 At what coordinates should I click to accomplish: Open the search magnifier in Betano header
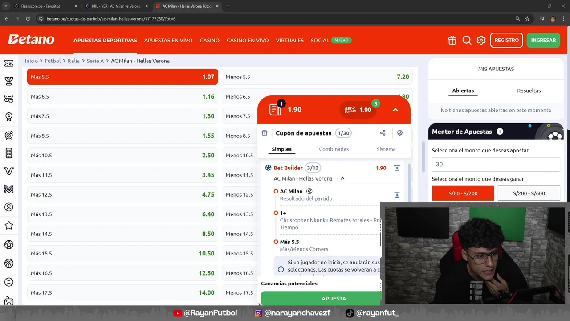point(467,40)
